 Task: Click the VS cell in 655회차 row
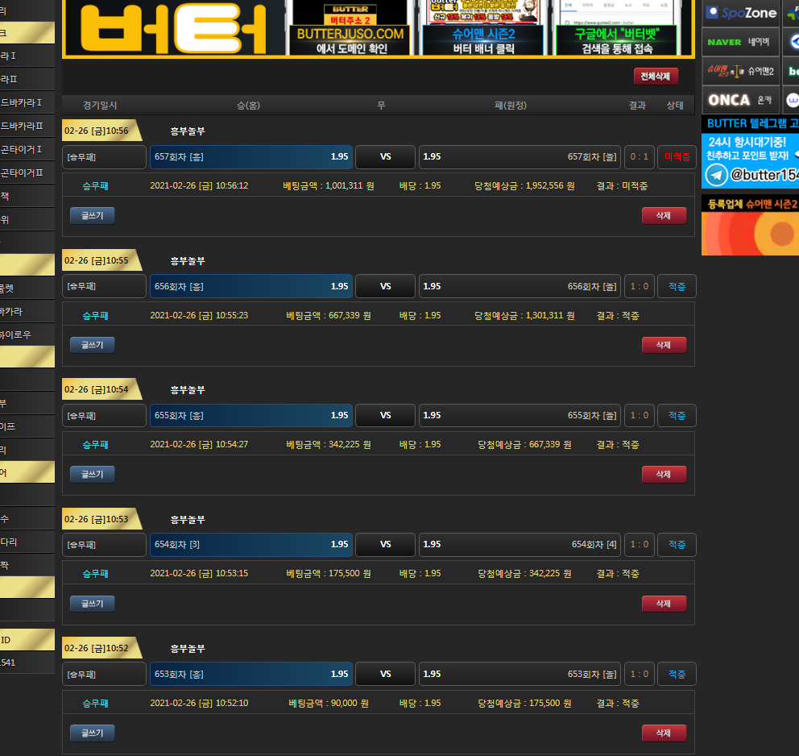click(385, 415)
